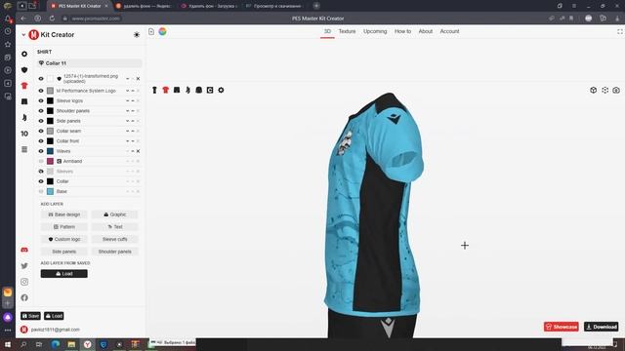Viewport: 625px width, 351px height.
Task: Open the settings gear in Kit Creator sidebar
Action: click(24, 54)
